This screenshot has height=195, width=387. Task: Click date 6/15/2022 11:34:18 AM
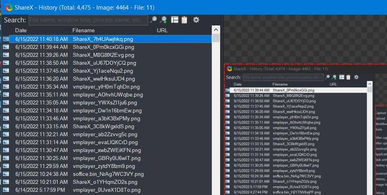41,110
